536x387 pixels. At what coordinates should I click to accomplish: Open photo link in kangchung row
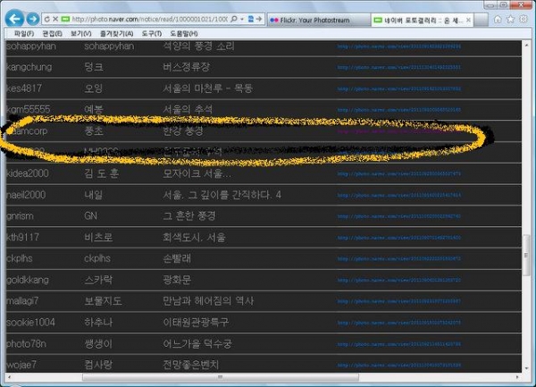[399, 67]
